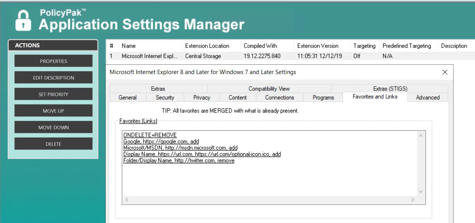Click the Google favorites line
475x223 pixels.
coord(161,142)
